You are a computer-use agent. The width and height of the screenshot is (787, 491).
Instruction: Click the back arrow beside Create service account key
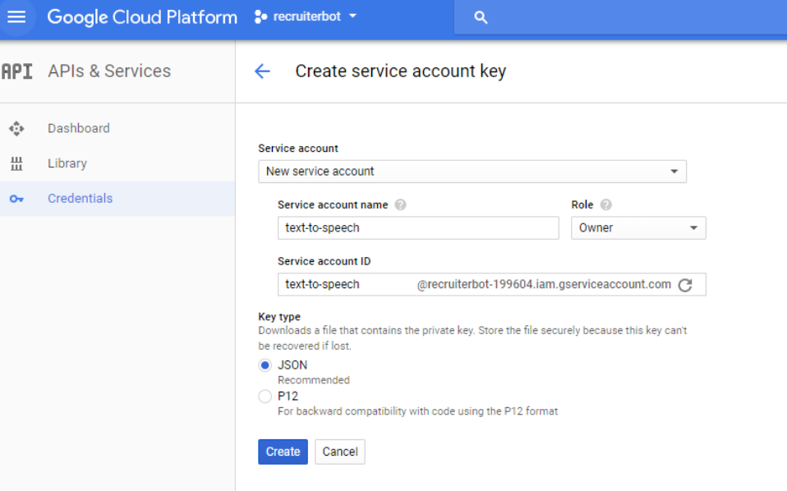tap(262, 71)
